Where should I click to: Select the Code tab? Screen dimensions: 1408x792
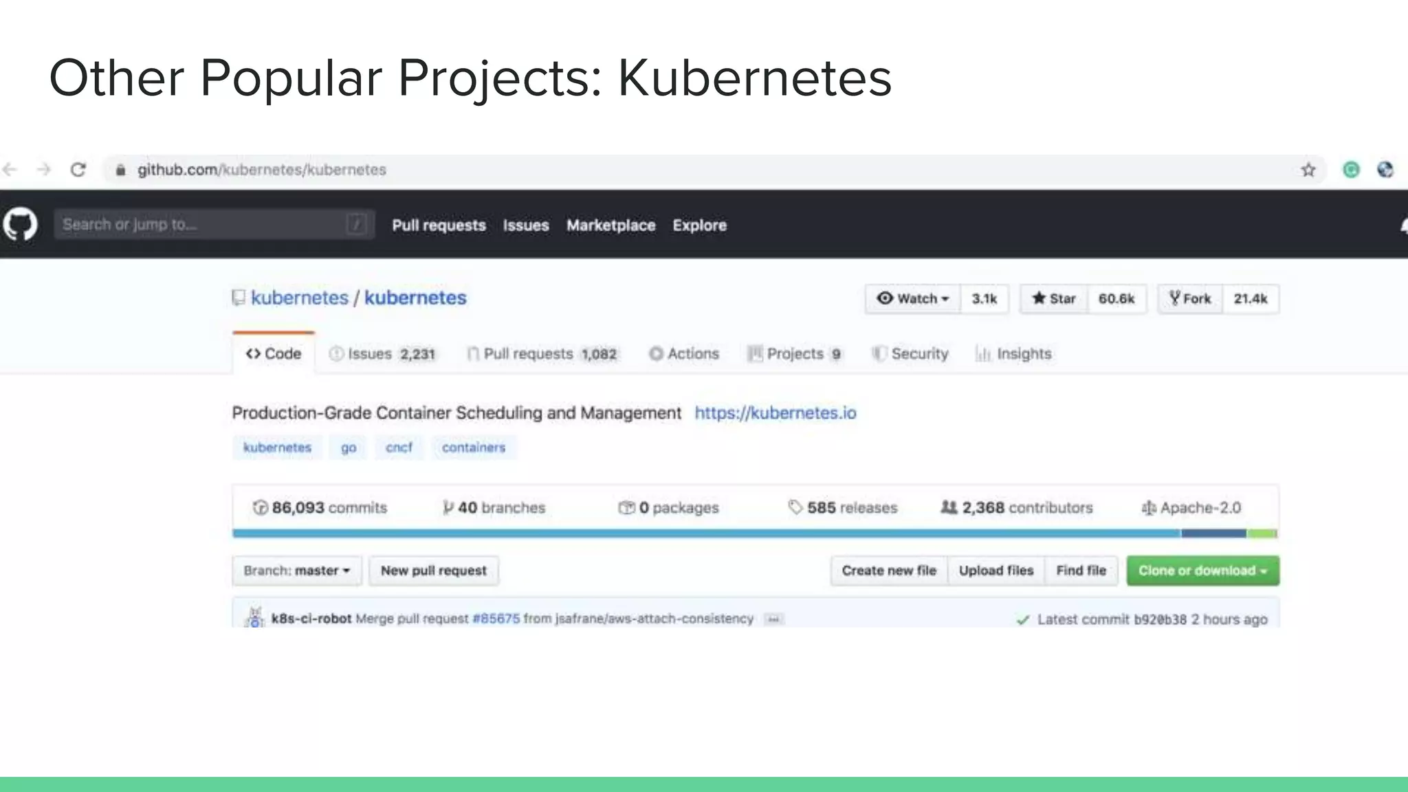(274, 353)
